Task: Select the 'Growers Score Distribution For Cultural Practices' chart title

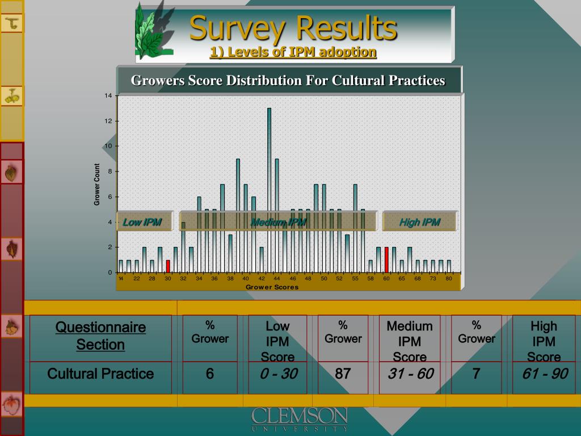Action: [288, 81]
